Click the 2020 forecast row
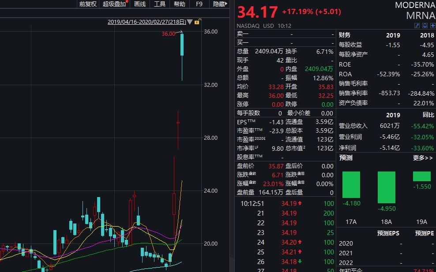436x272 pixels. tap(386, 243)
